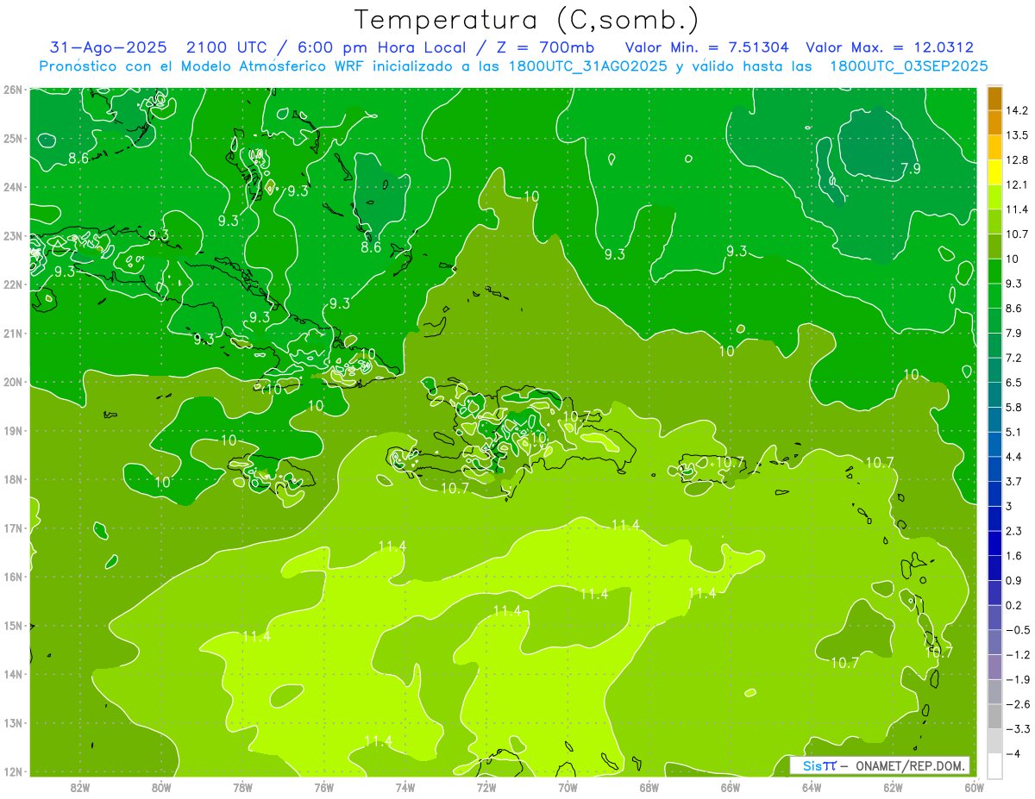Click the 6.5 legend tick label

1015,382
